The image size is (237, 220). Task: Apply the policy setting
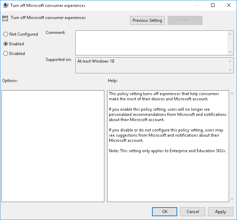[x=220, y=212]
